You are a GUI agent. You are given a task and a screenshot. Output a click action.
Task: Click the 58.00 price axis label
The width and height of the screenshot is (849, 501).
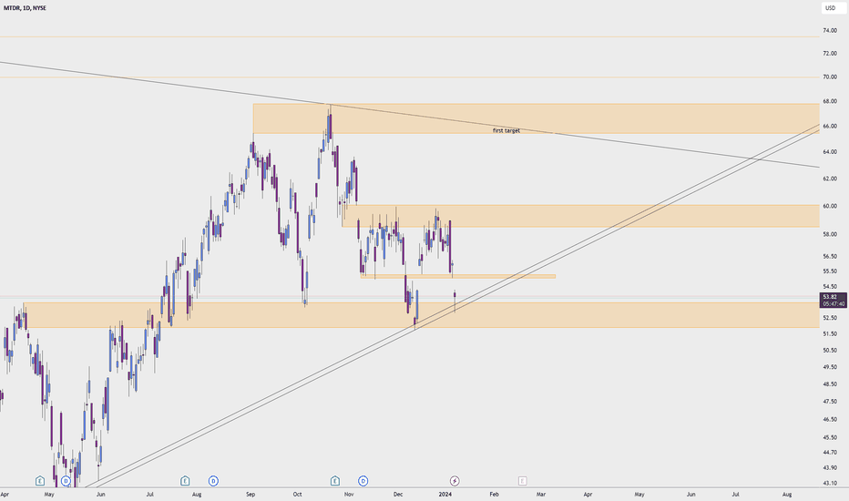pyautogui.click(x=830, y=234)
